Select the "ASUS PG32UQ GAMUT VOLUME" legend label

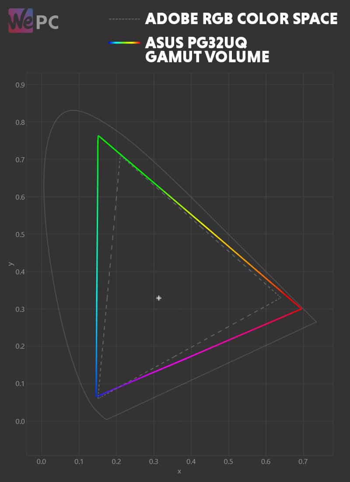point(207,50)
